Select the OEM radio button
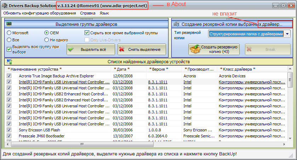The width and height of the screenshot is (297, 160). pyautogui.click(x=47, y=33)
